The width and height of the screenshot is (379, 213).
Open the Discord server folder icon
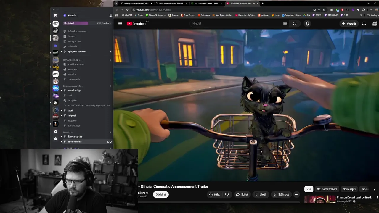click(55, 46)
